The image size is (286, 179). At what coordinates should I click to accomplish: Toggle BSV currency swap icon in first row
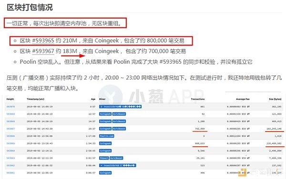click(x=248, y=107)
